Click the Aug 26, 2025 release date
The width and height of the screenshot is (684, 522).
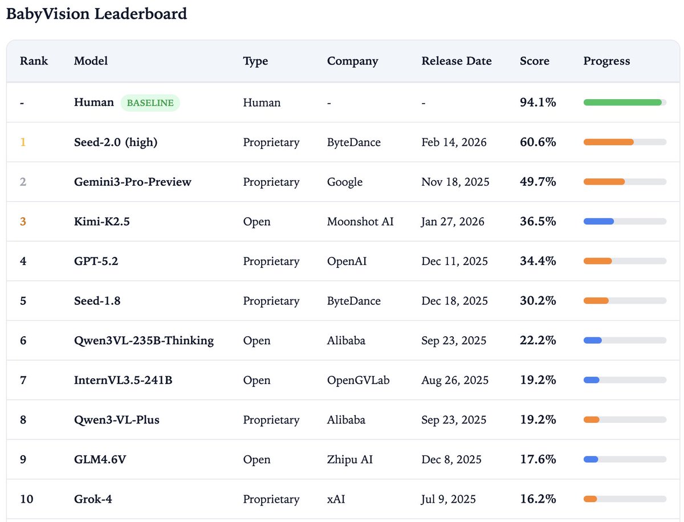455,380
